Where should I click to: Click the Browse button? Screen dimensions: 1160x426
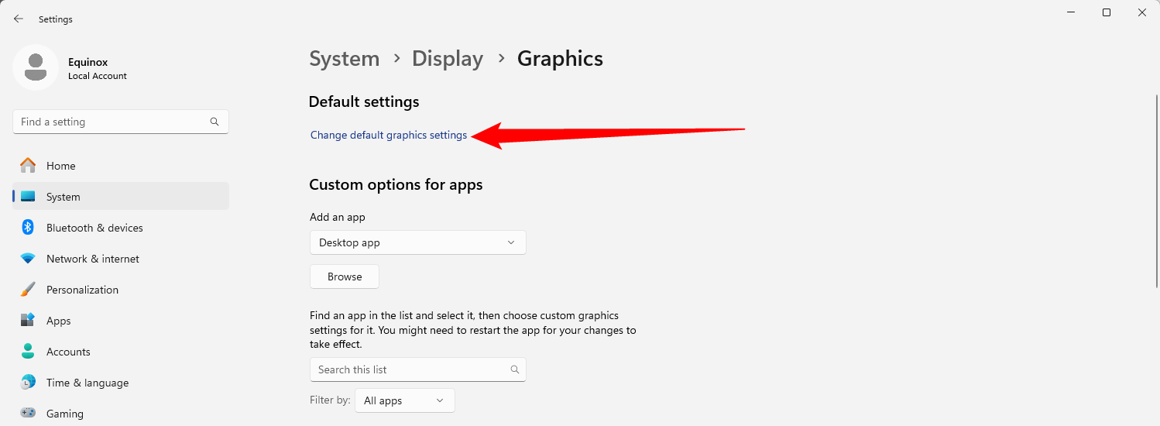tap(345, 277)
